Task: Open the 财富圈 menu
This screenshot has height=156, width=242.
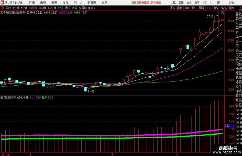Action: click(92, 3)
